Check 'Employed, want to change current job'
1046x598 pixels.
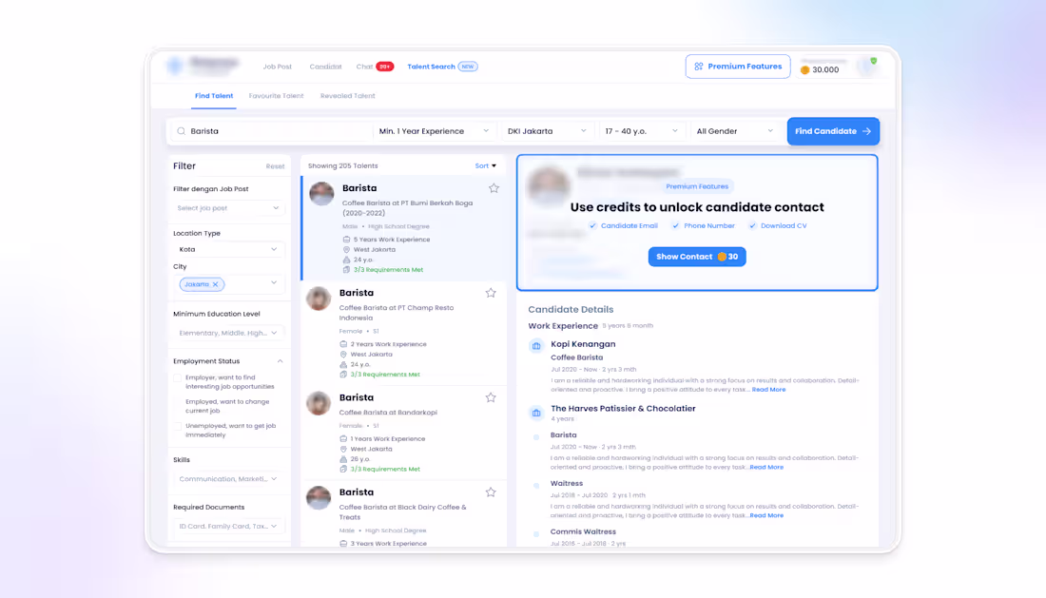coord(178,402)
